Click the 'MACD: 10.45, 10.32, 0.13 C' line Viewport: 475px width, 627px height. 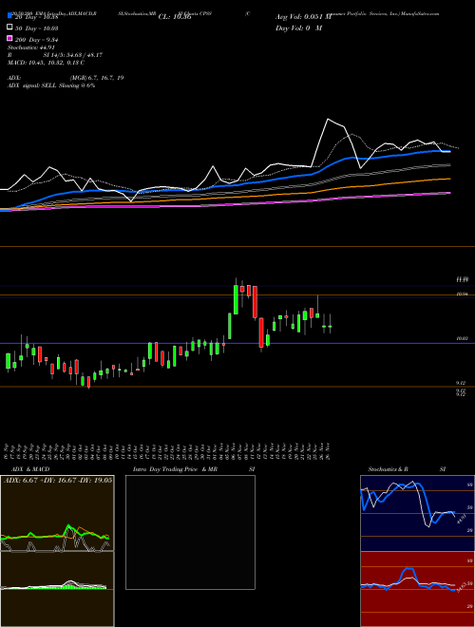tap(46, 63)
